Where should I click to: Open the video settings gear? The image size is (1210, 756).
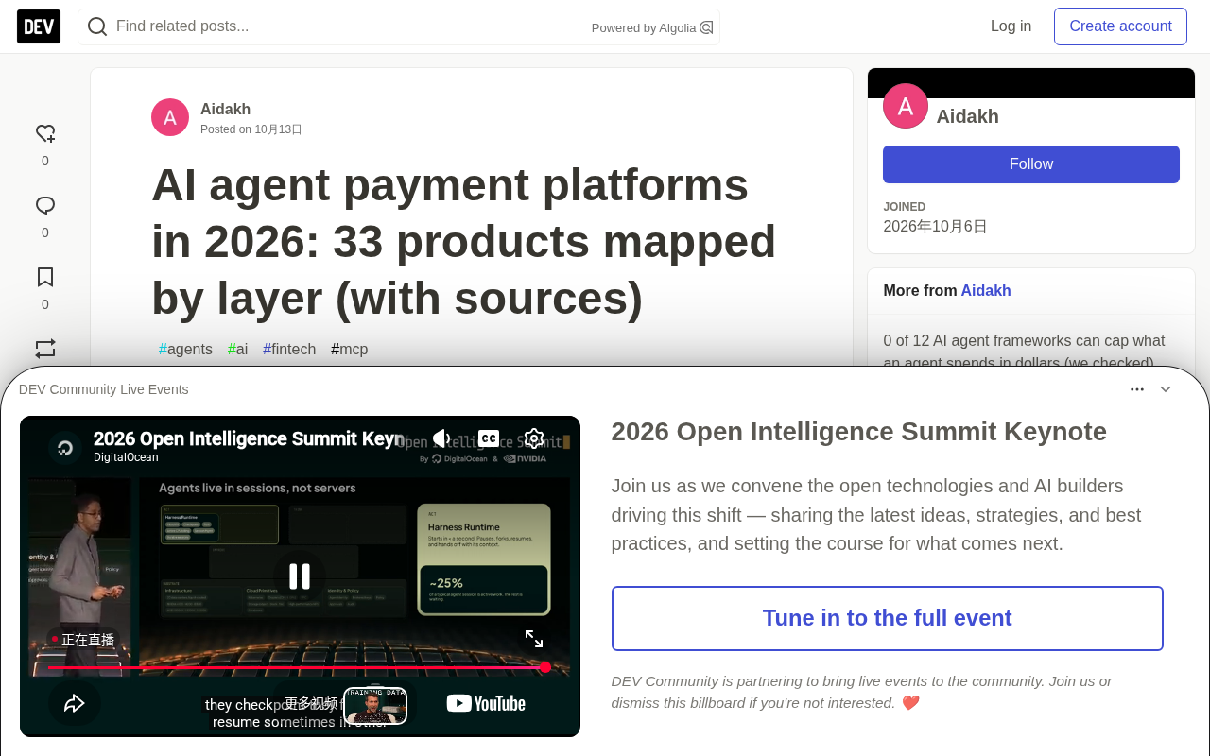[534, 438]
